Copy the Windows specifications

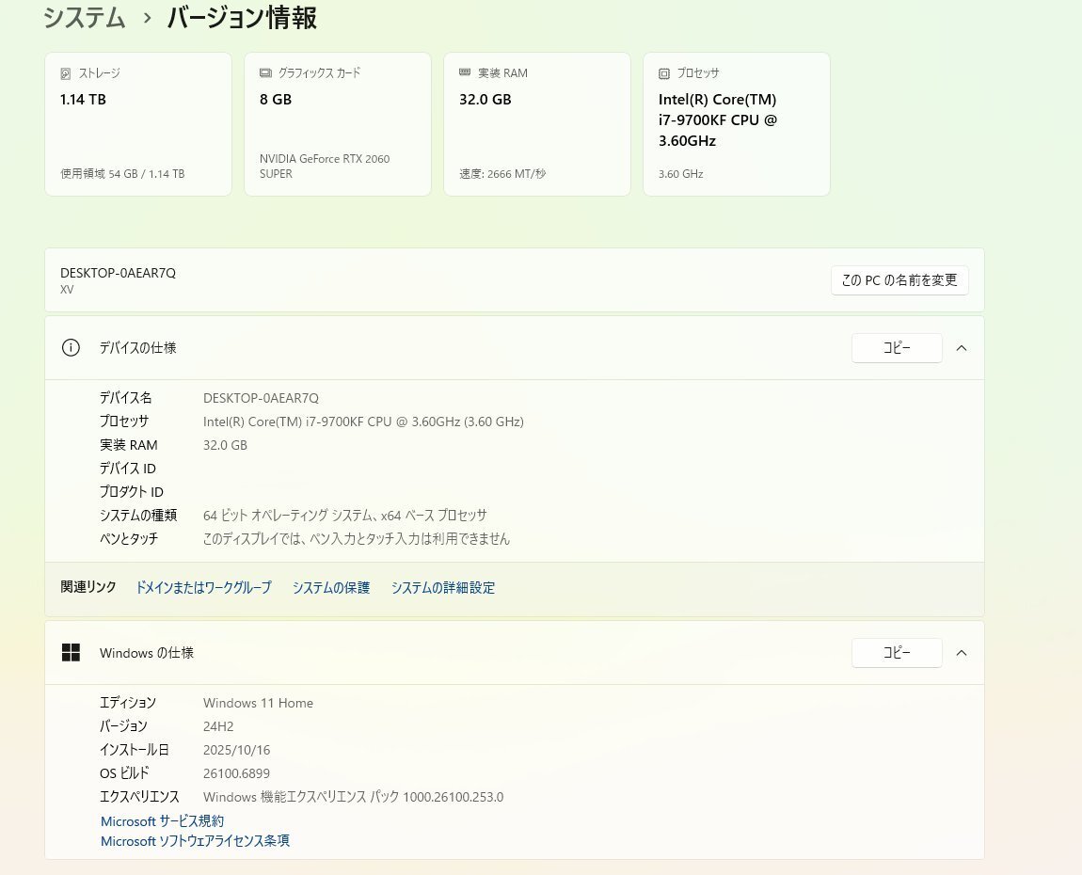897,653
